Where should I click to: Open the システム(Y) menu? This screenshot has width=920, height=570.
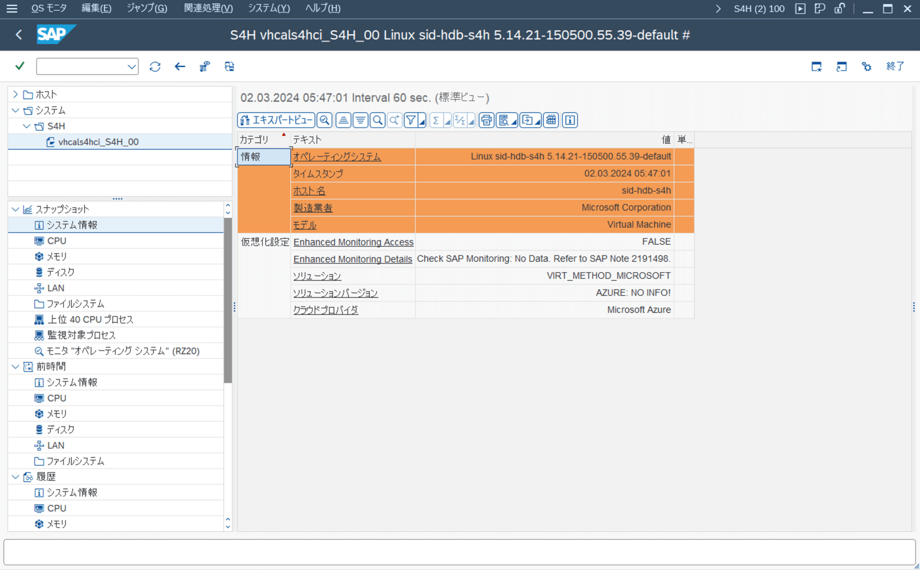[x=269, y=9]
